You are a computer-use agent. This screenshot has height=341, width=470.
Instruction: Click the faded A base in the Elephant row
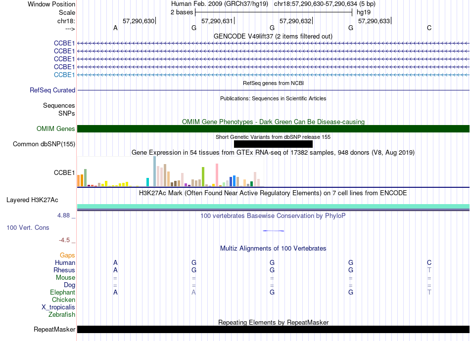pos(193,292)
